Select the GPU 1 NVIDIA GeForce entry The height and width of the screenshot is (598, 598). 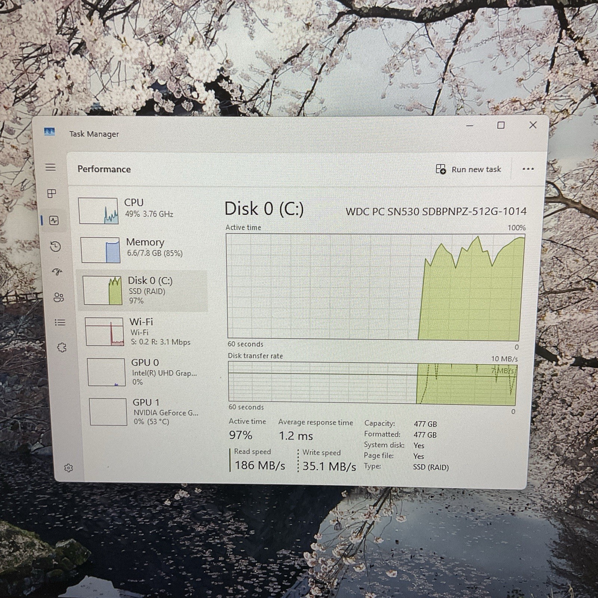[x=147, y=412]
